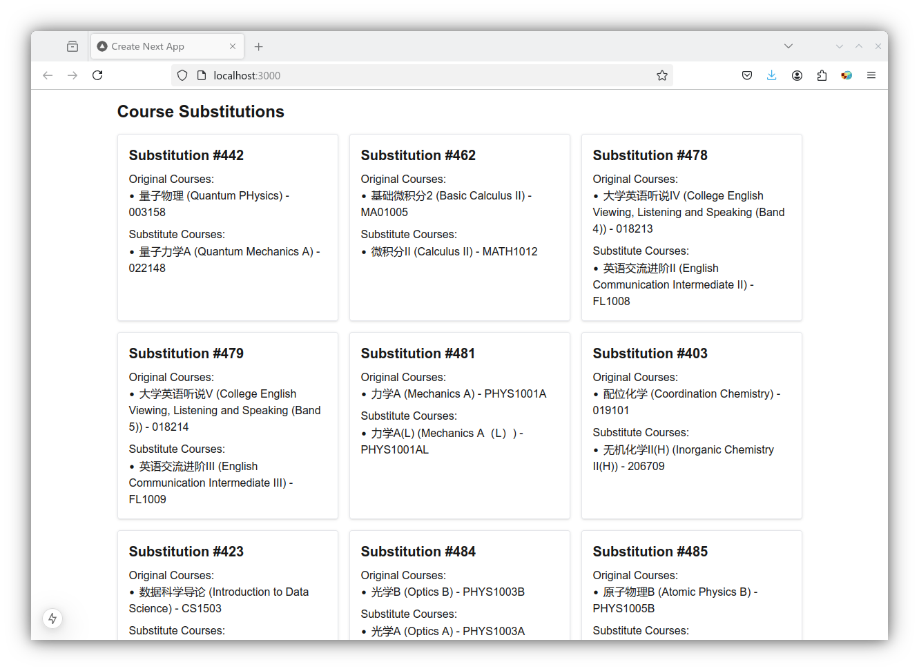Viewport: 919px width, 671px height.
Task: Close the Create Next App tab
Action: 233,46
